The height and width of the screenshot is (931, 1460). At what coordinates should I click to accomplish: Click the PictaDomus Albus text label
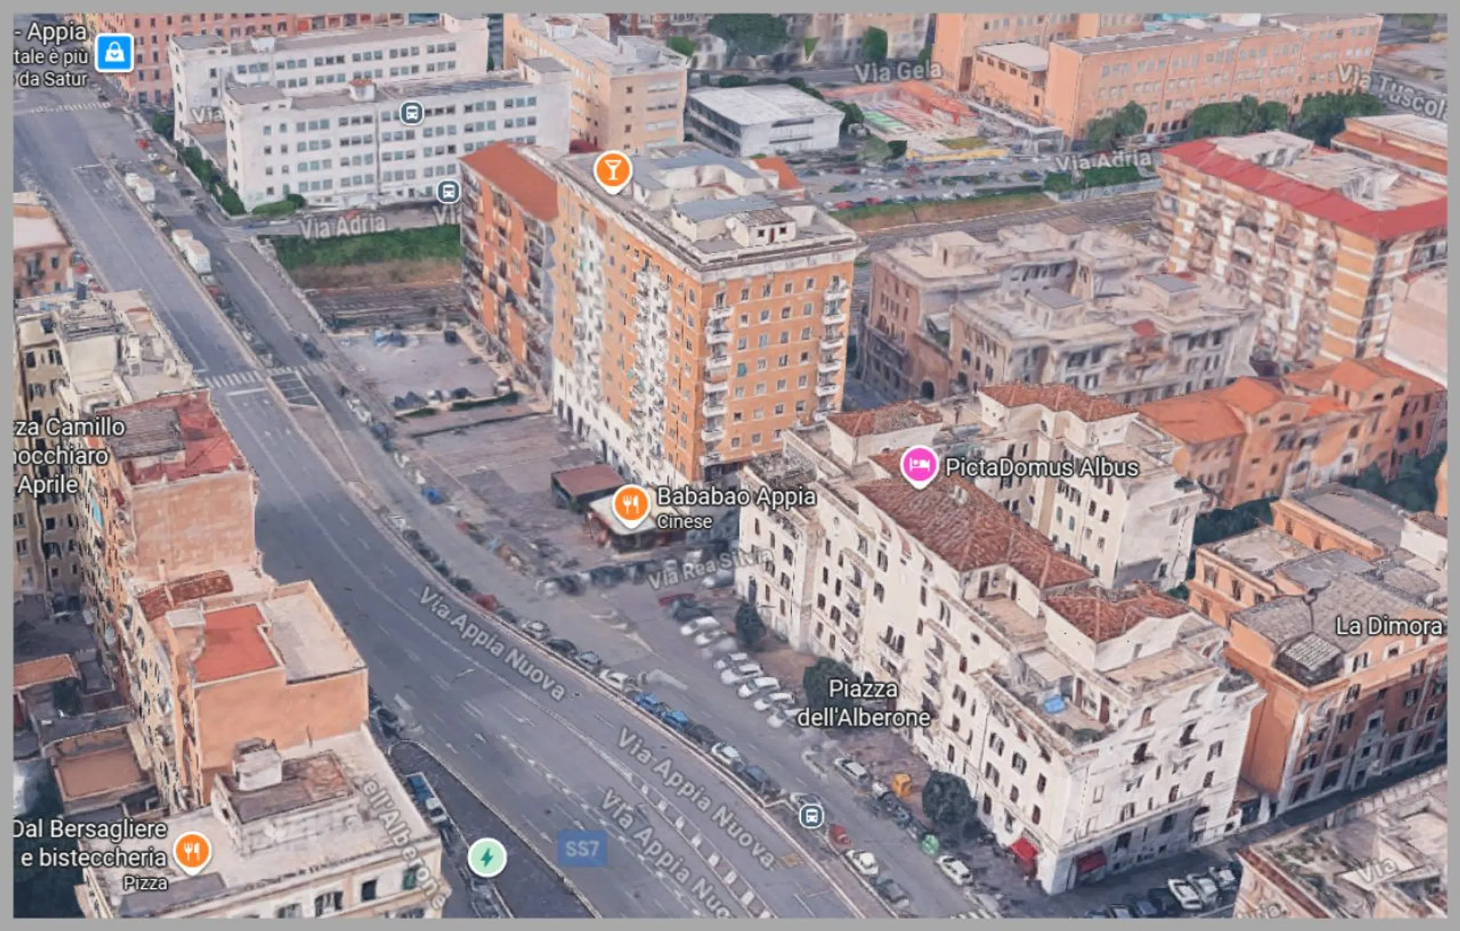coord(1042,467)
